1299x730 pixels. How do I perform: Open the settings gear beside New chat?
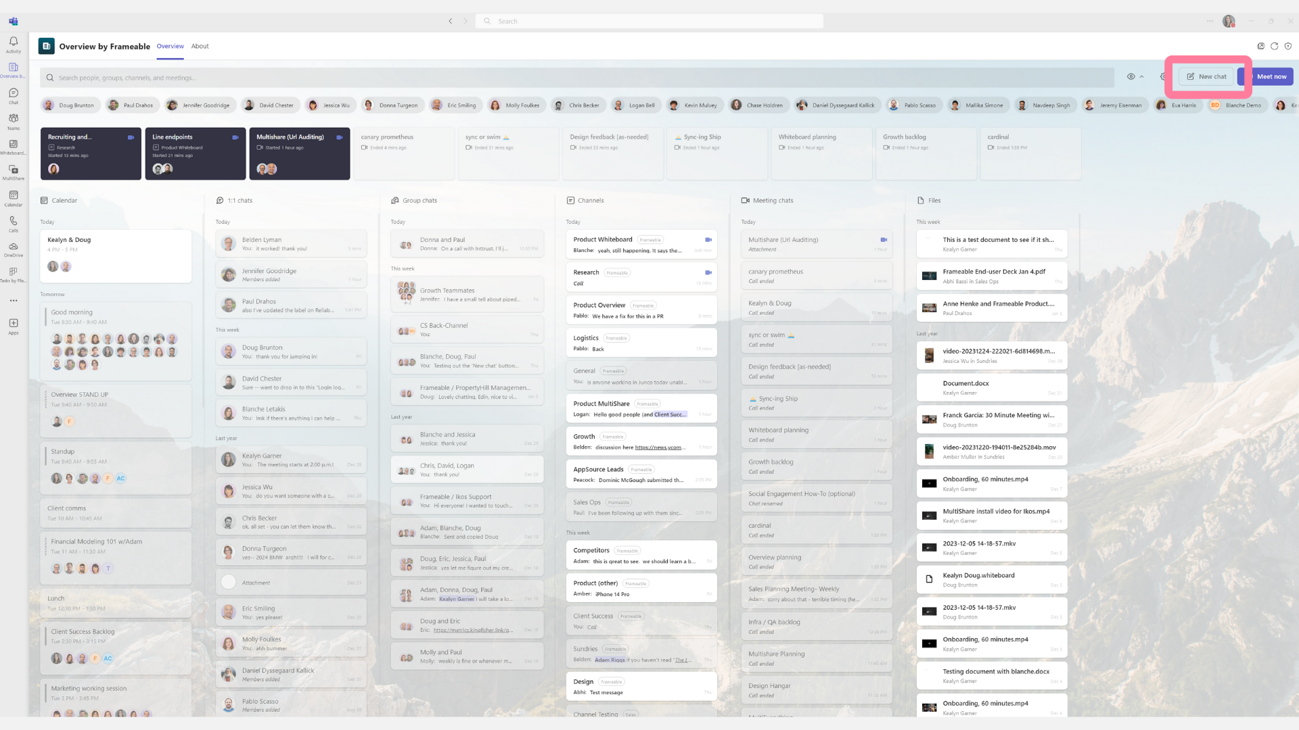click(x=1163, y=77)
